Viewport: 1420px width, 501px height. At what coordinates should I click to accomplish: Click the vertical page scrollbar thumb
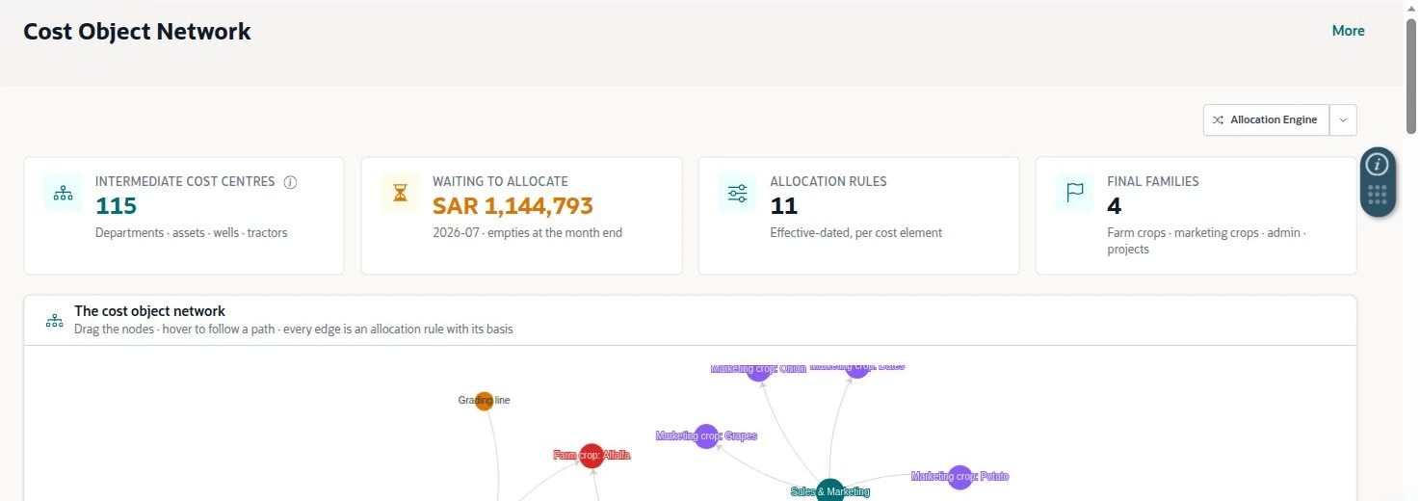pos(1411,77)
